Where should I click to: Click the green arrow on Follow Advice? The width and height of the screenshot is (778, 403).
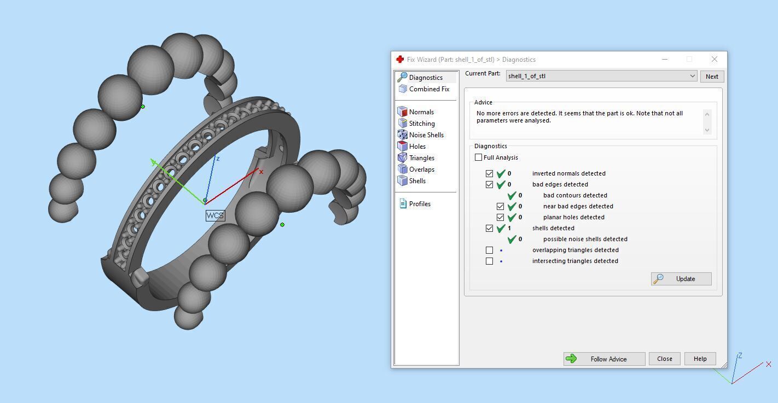[571, 359]
